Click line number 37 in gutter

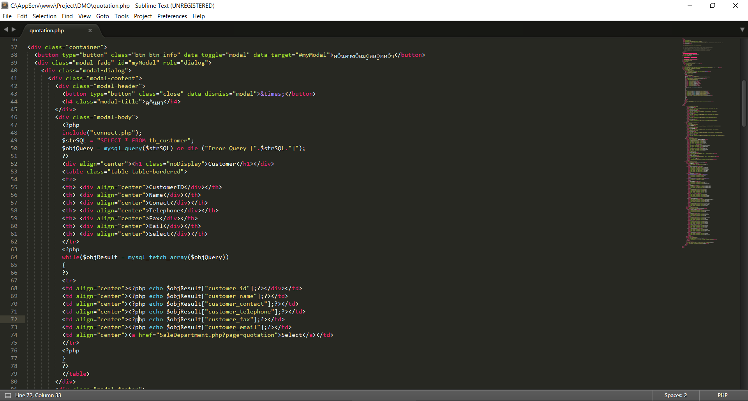tap(14, 47)
